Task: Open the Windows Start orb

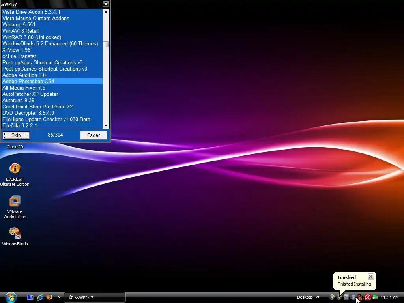Action: [11, 297]
